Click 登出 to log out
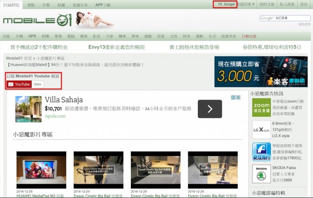This screenshot has height=198, width=313. 304,4
